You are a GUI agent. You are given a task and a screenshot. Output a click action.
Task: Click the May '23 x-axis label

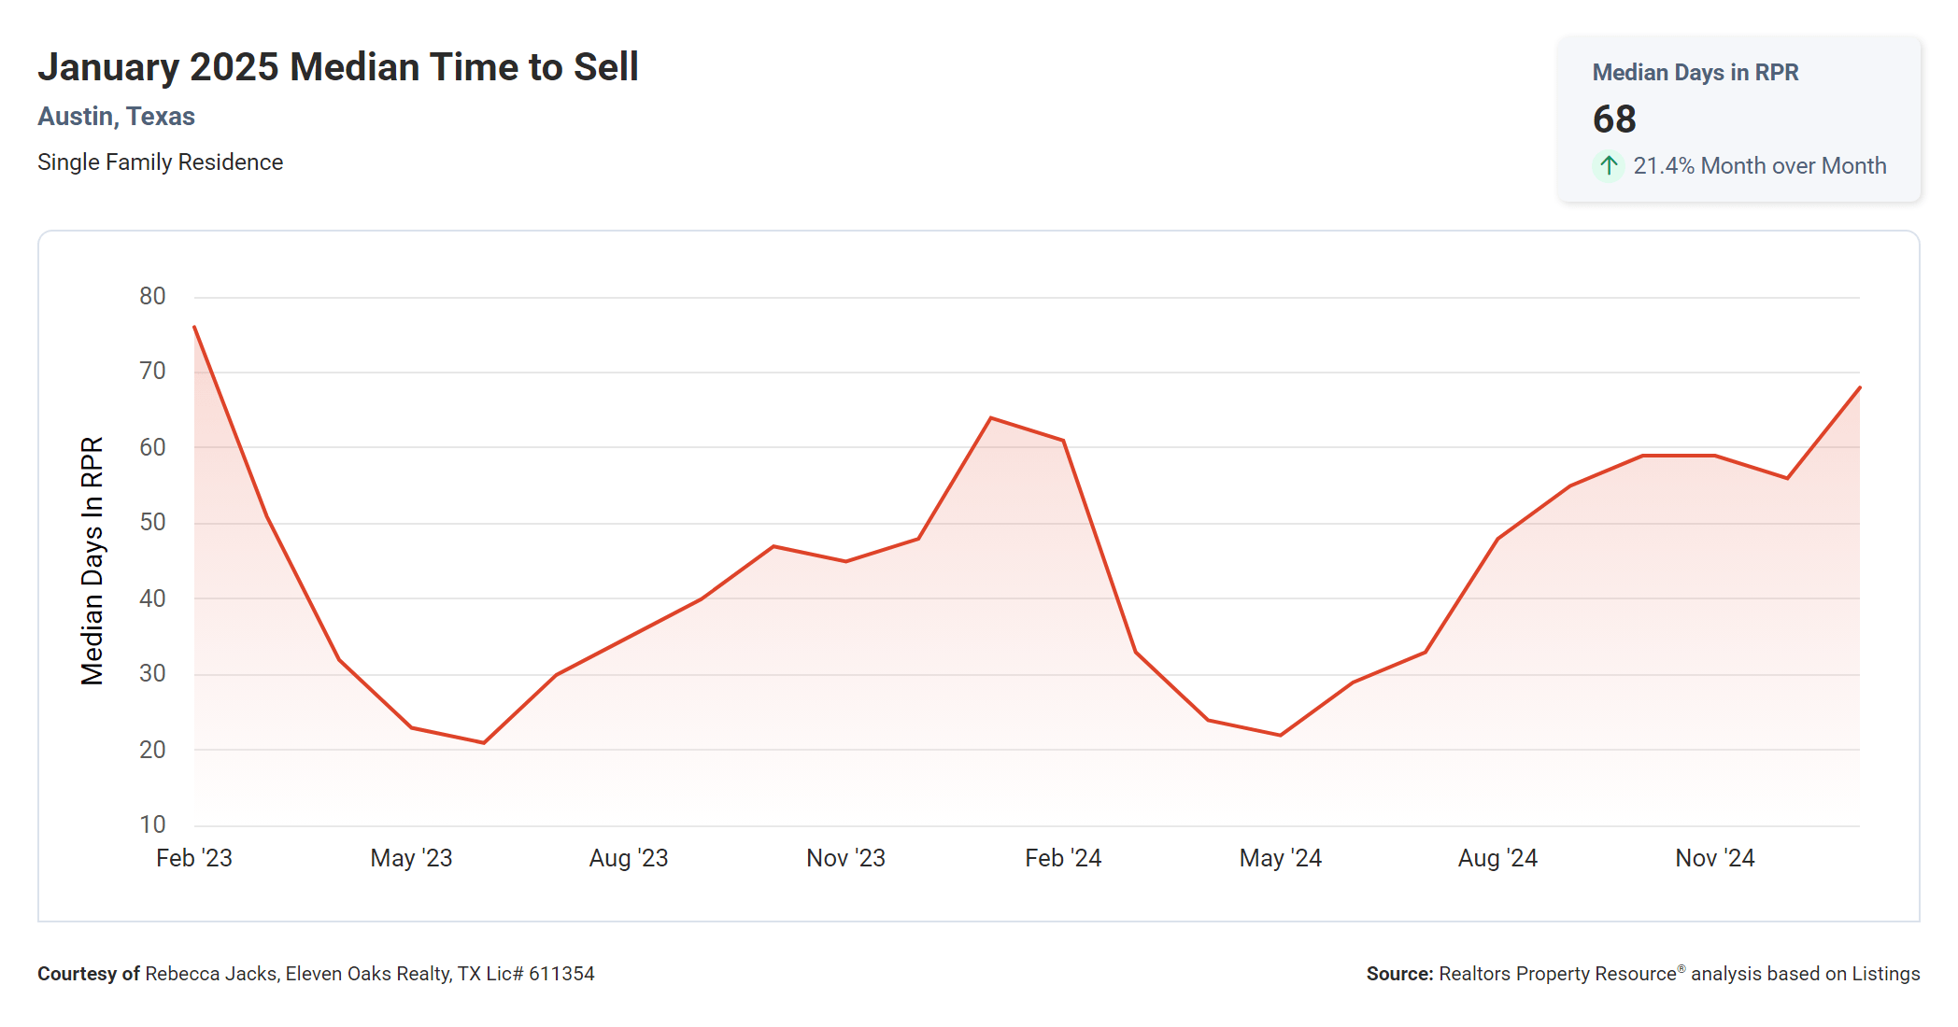(411, 858)
